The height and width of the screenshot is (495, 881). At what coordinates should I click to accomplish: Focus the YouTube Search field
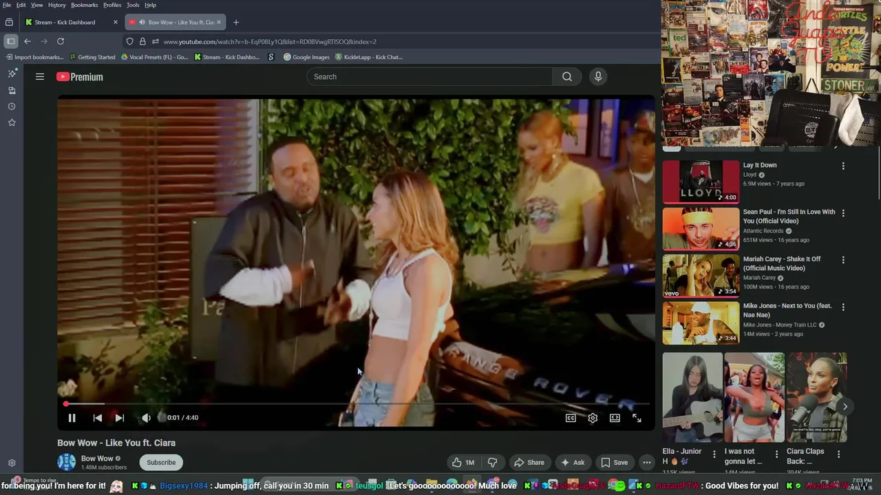[x=429, y=77]
